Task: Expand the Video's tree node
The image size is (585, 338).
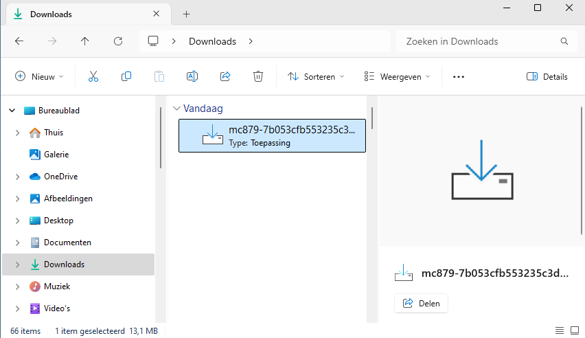Action: click(17, 308)
